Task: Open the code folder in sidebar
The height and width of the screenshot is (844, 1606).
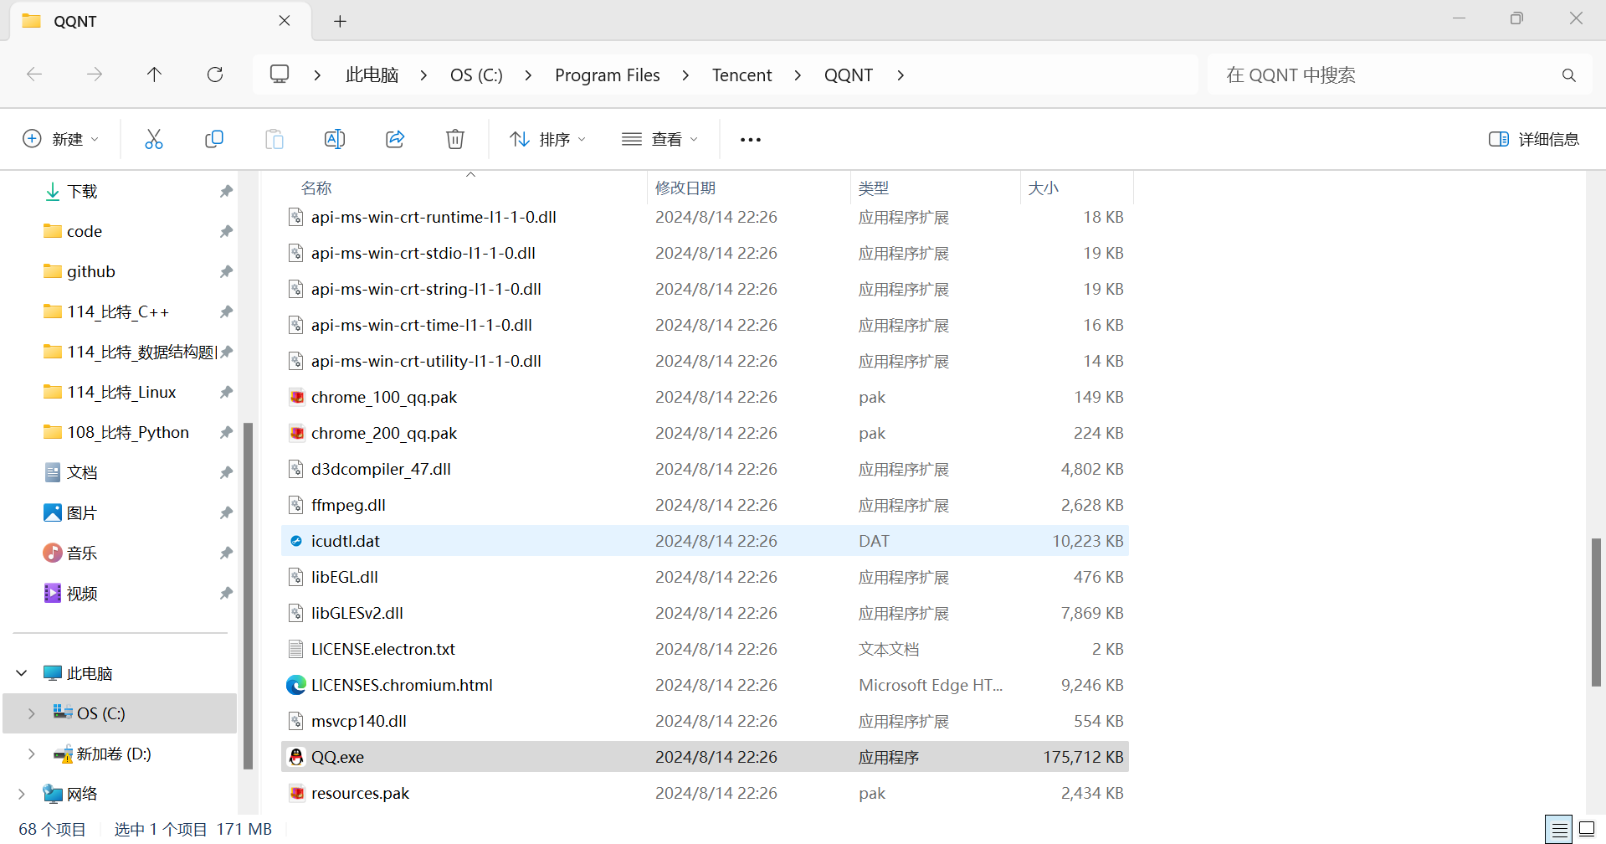Action: [x=85, y=231]
